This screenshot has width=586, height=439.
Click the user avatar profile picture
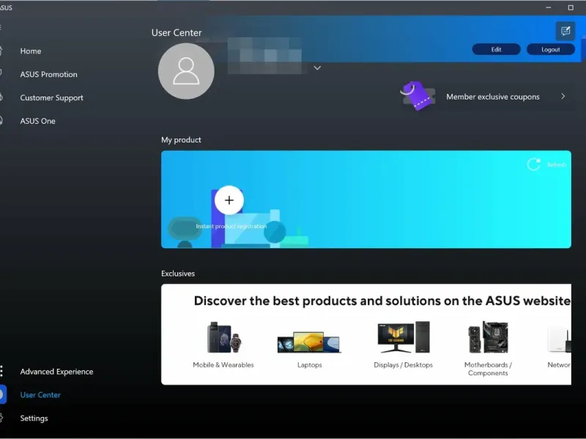(x=186, y=71)
